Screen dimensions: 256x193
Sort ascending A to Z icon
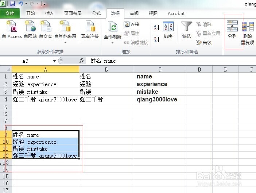click(x=156, y=27)
